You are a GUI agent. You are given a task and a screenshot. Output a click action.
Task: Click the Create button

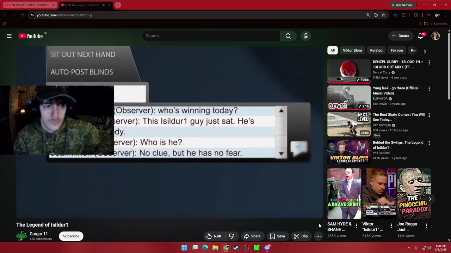(400, 36)
